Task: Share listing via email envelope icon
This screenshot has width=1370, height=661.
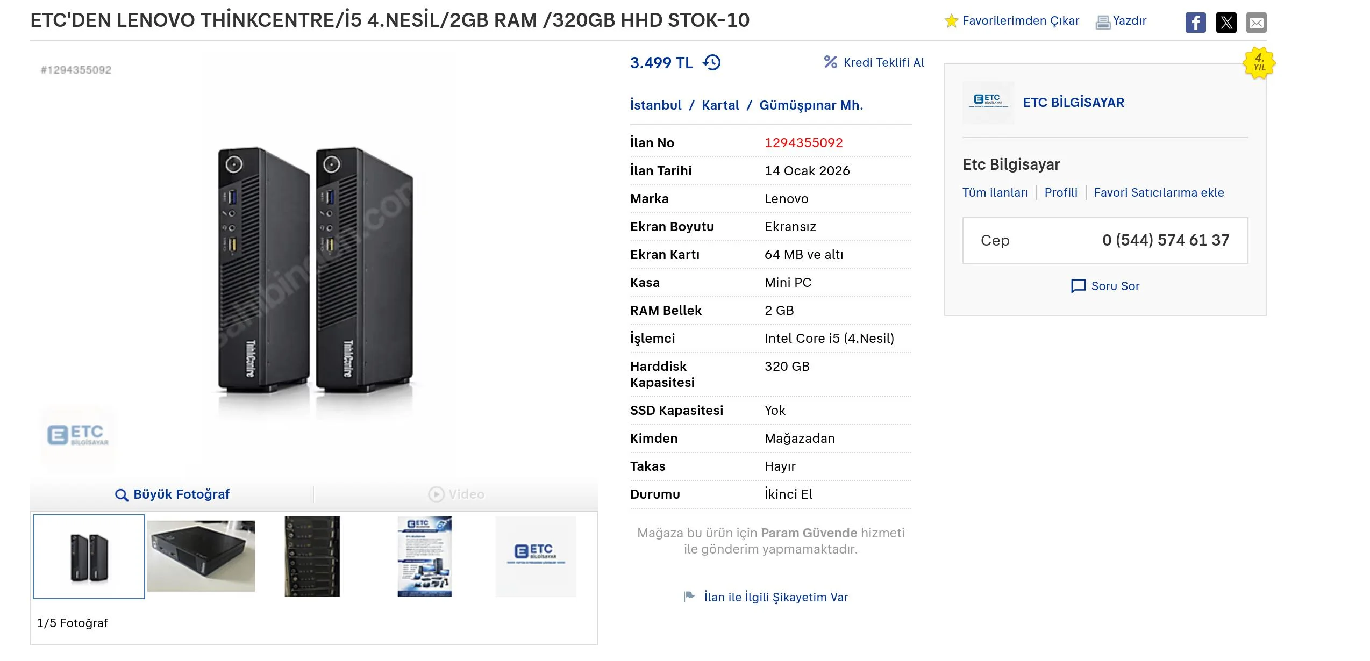Action: point(1256,23)
